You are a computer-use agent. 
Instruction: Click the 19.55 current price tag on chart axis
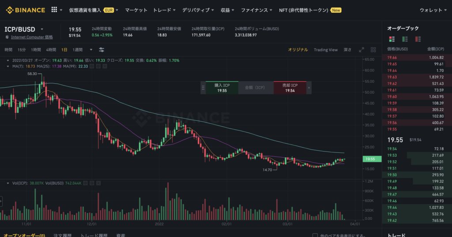coord(372,159)
